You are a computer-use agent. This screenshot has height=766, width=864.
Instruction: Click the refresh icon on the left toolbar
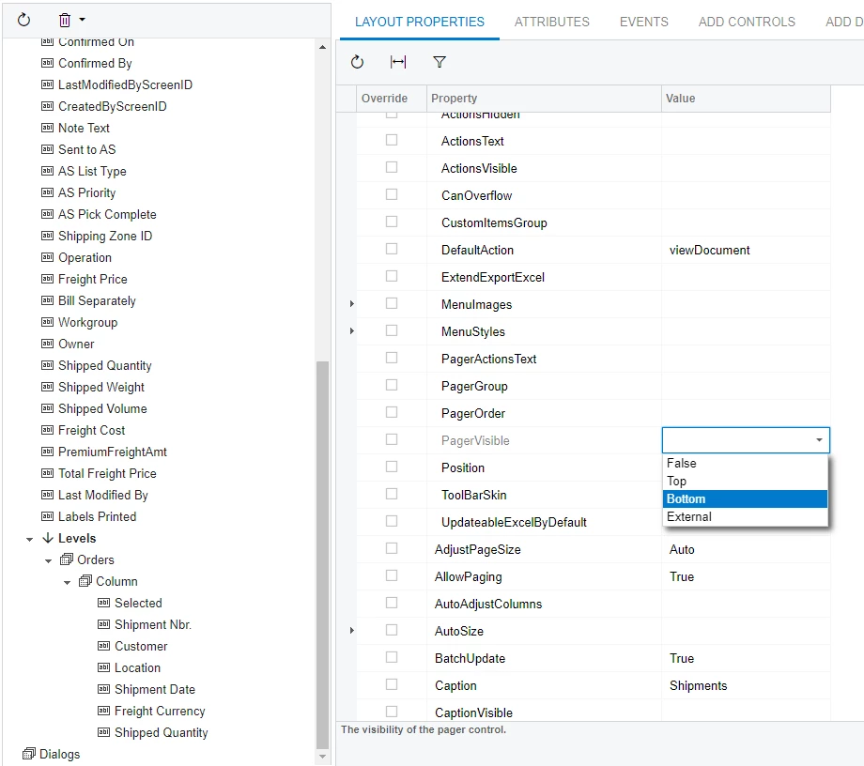[x=23, y=19]
